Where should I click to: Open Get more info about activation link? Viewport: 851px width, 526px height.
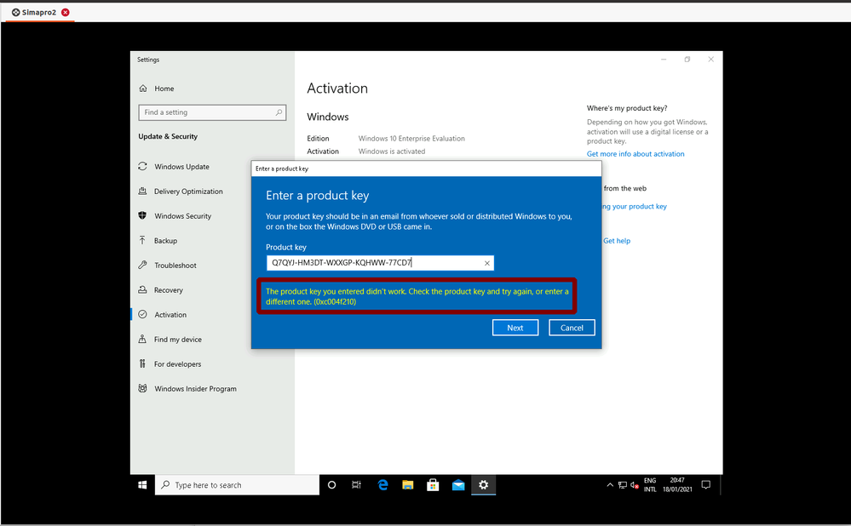[635, 154]
